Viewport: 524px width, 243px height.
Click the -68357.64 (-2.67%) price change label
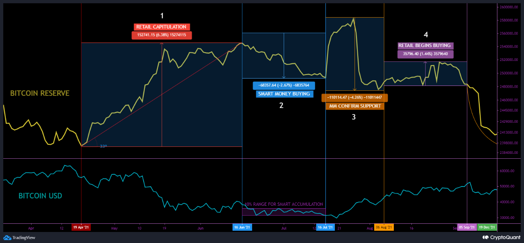tap(284, 85)
